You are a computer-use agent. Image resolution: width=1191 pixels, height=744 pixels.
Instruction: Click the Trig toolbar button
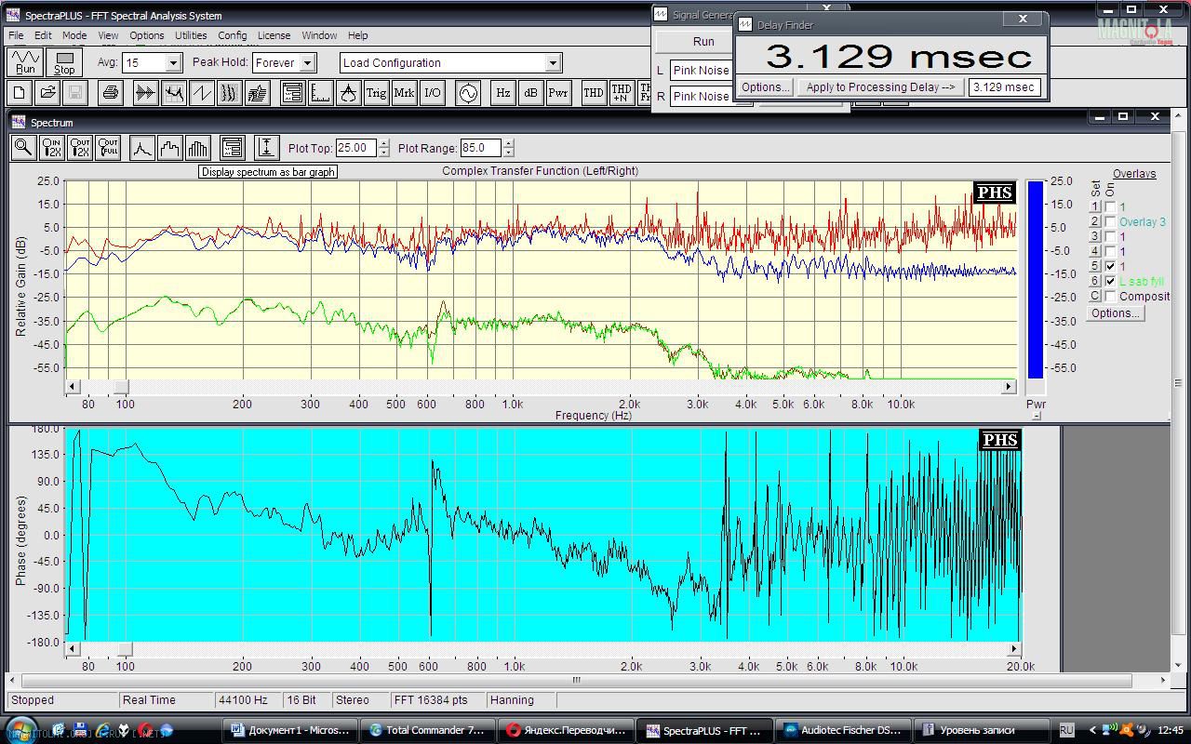click(x=376, y=93)
